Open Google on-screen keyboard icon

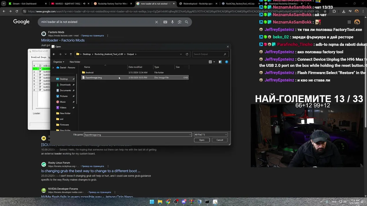[x=165, y=22]
